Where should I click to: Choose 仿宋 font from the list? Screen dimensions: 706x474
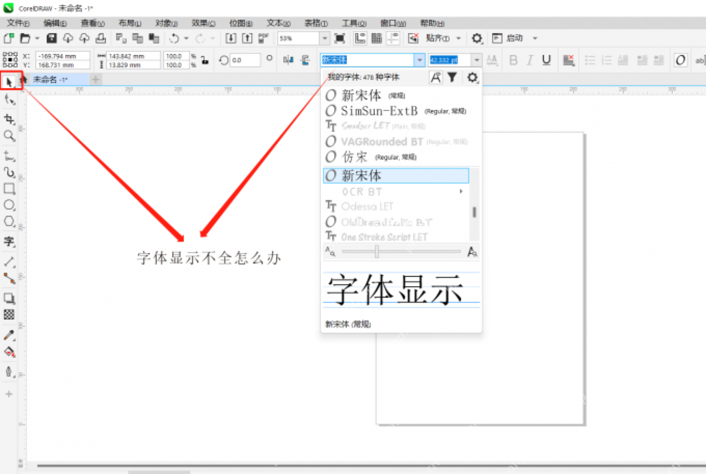coord(396,157)
